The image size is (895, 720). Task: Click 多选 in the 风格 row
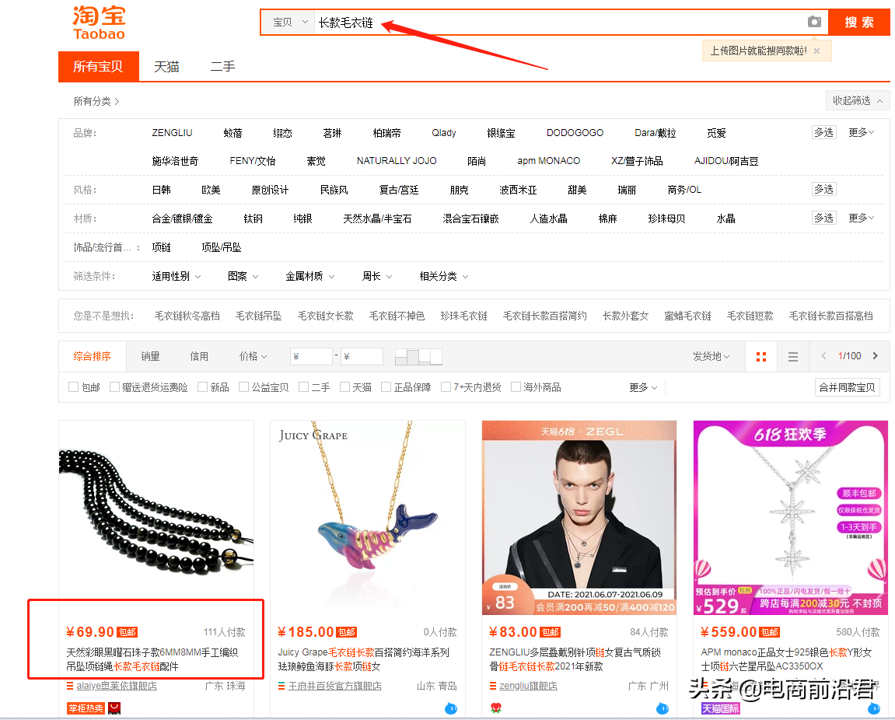(823, 189)
